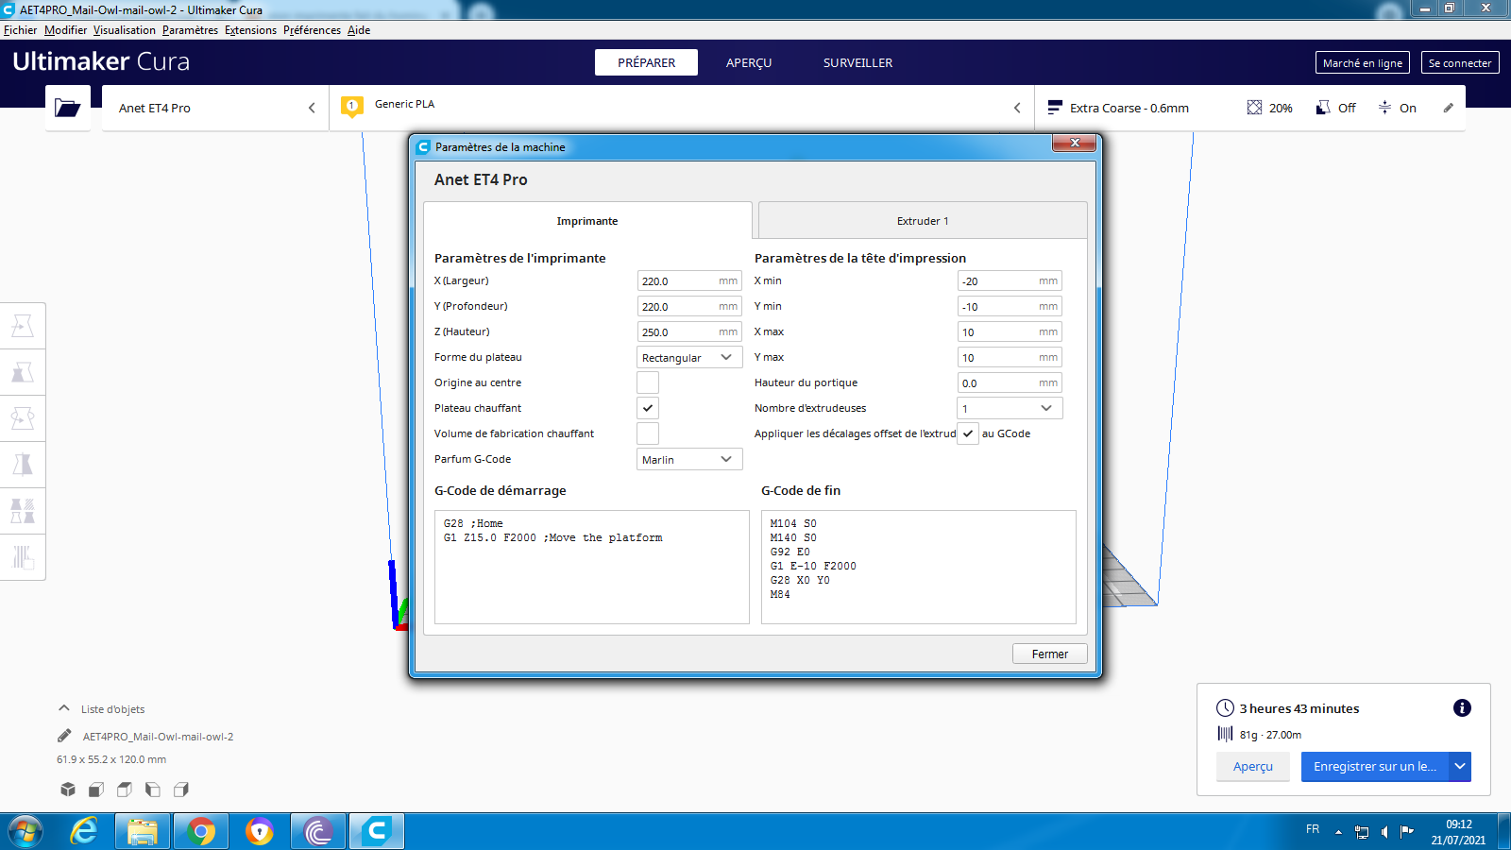Switch to APERÇU stage
Screen dimensions: 1511x850
[749, 62]
